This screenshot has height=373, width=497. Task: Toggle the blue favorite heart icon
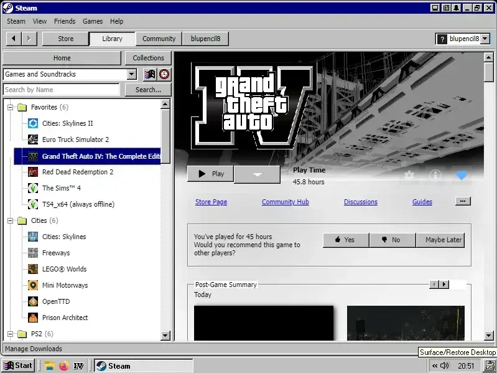tap(462, 175)
